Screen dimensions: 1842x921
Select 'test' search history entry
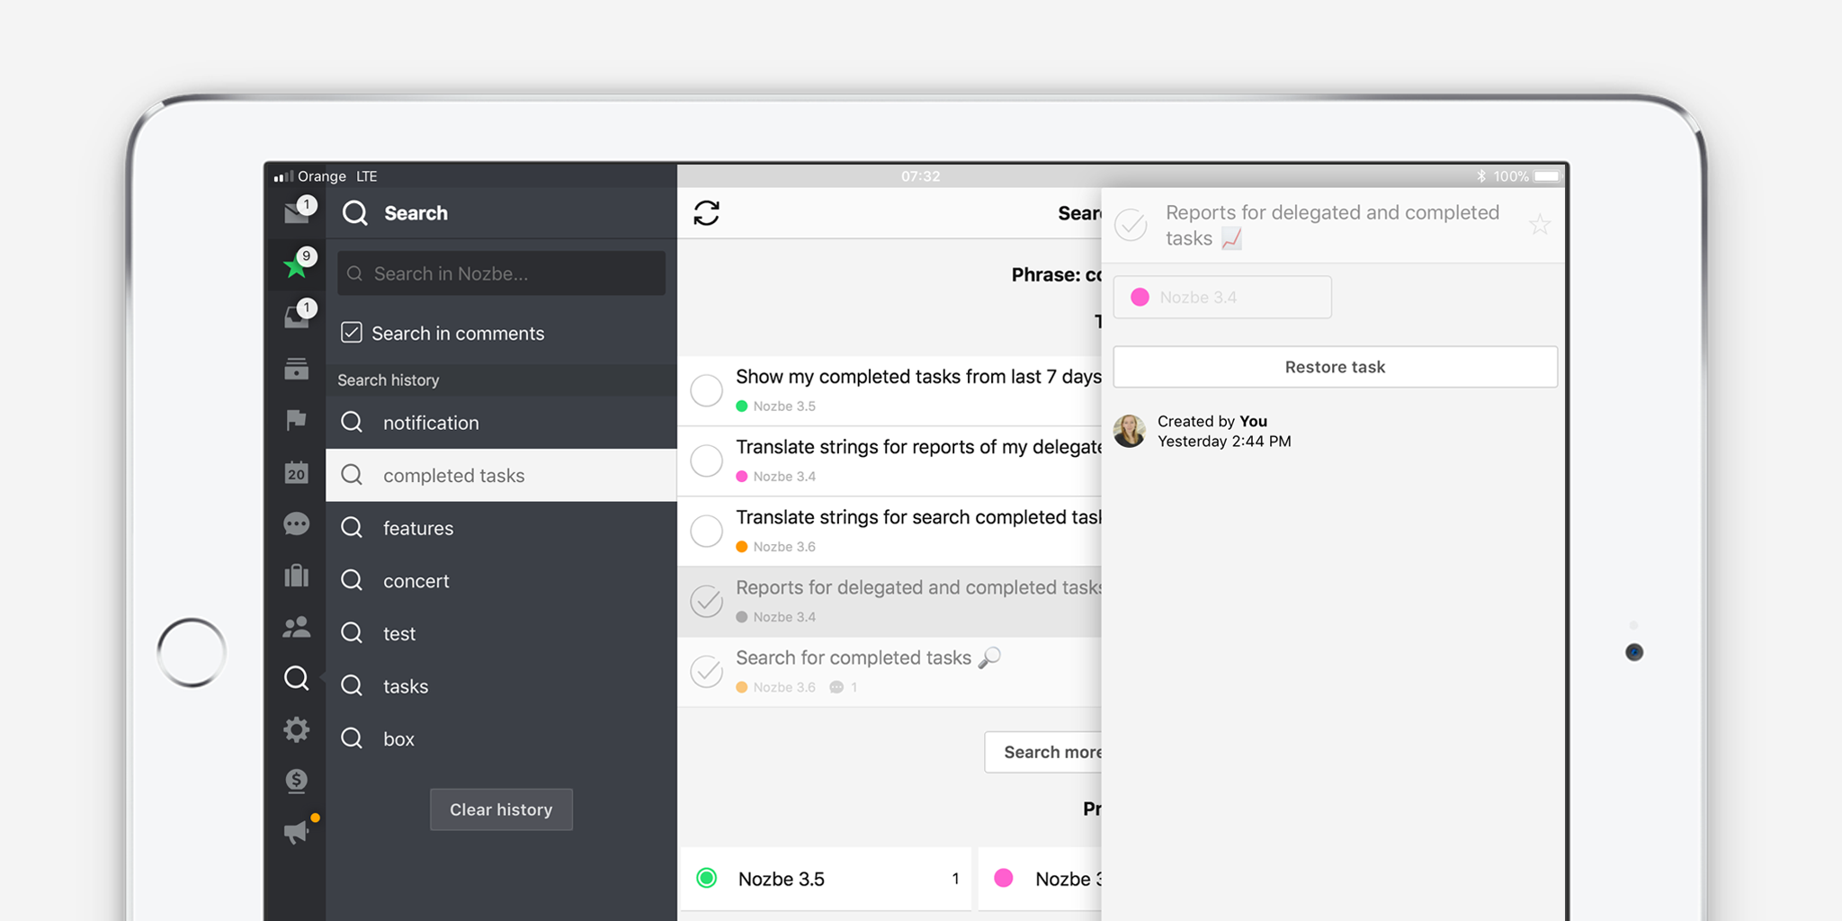(501, 633)
